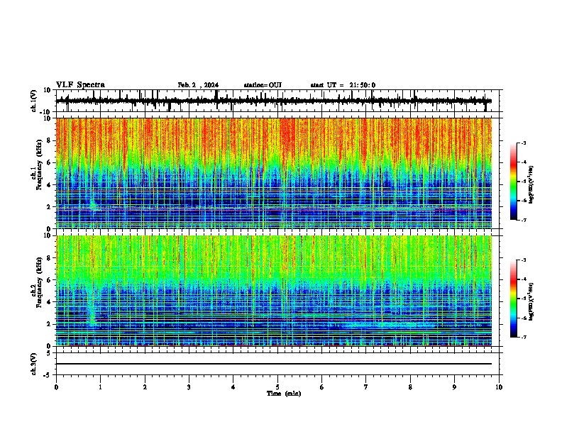Click the ch.1 spectrogram color scale bar

click(514, 182)
